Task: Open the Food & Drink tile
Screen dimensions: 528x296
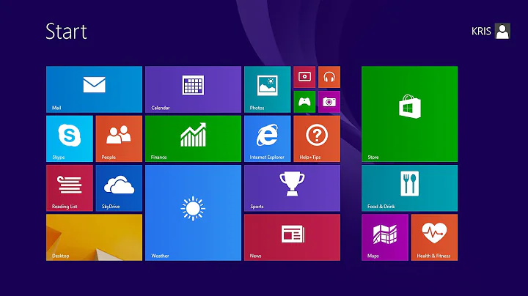Action: coord(409,188)
